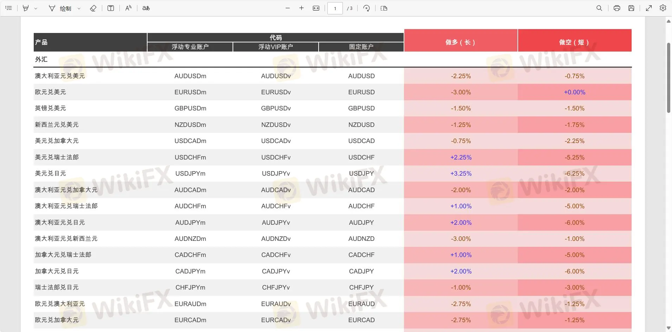
Task: Toggle the translate text feature
Action: (146, 8)
